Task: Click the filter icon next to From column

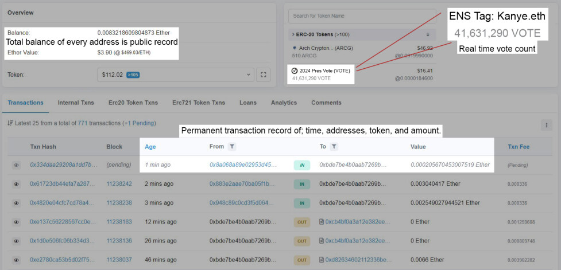Action: (232, 146)
